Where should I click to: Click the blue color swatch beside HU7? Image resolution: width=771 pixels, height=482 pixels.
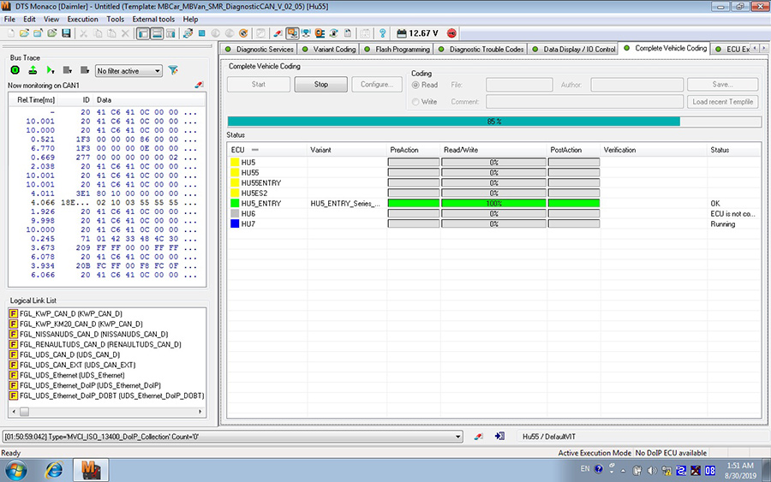pyautogui.click(x=235, y=223)
